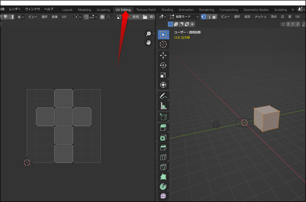Click the center face of UV cross layout
The width and height of the screenshot is (306, 202).
64,117
